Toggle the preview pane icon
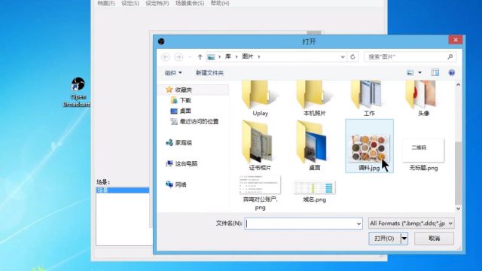This screenshot has height=271, width=482. [435, 73]
